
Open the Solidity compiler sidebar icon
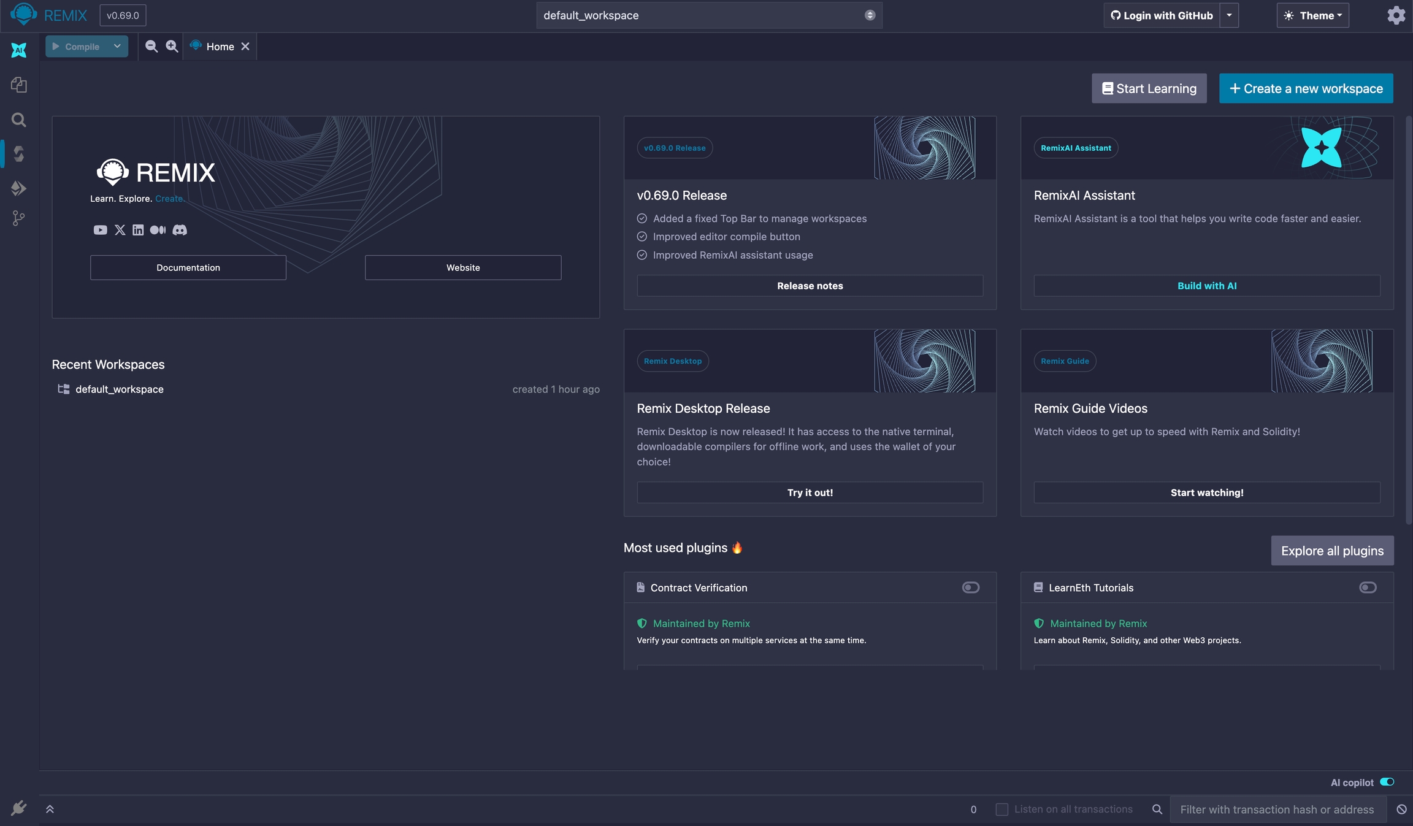tap(18, 153)
